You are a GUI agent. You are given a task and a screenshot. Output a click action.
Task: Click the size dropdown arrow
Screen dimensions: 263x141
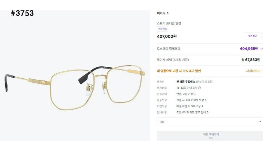(x=260, y=122)
